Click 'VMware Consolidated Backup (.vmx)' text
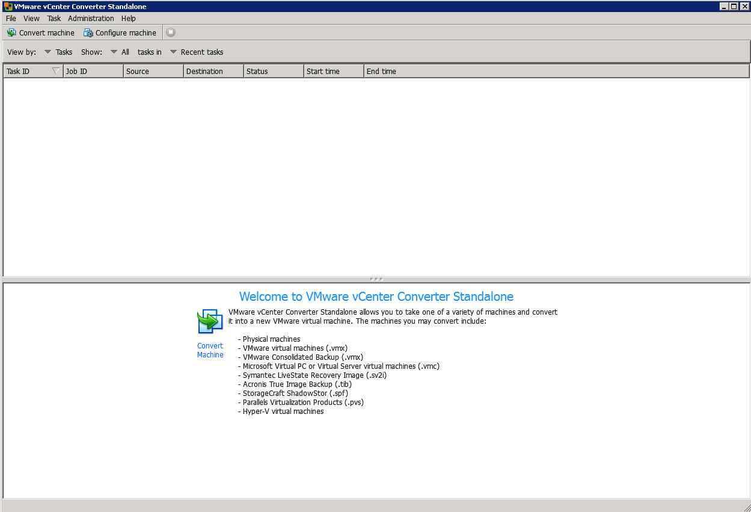The image size is (751, 512). coord(302,357)
